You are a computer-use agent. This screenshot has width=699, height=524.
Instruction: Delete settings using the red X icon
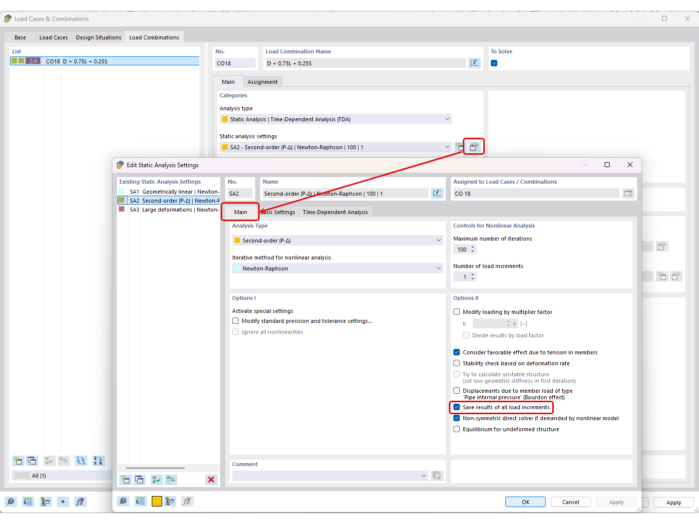211,479
